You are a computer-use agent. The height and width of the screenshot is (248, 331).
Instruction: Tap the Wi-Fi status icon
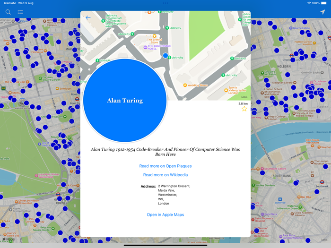[x=309, y=3]
